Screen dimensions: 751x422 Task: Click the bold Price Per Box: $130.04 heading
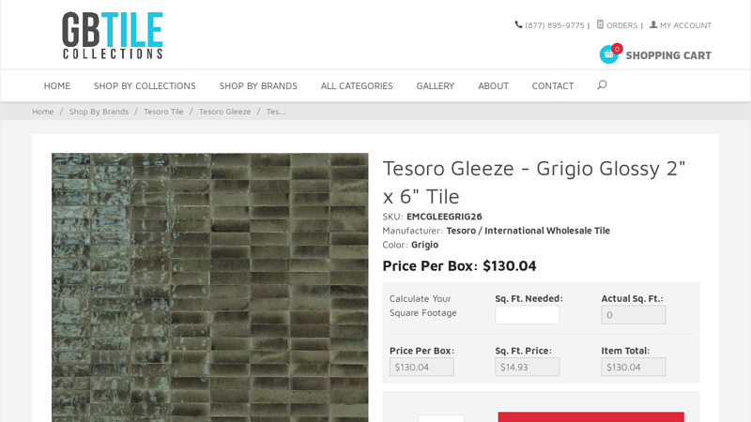click(x=459, y=265)
